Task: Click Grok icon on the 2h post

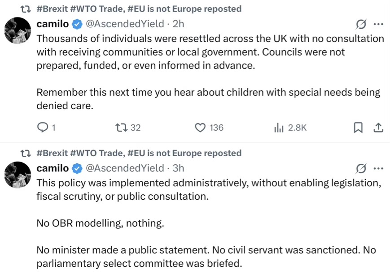Action: [361, 24]
